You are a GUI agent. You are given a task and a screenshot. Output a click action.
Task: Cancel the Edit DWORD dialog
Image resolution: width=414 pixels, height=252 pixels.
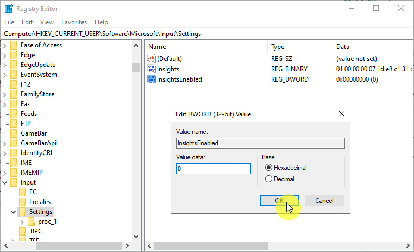[x=324, y=200]
